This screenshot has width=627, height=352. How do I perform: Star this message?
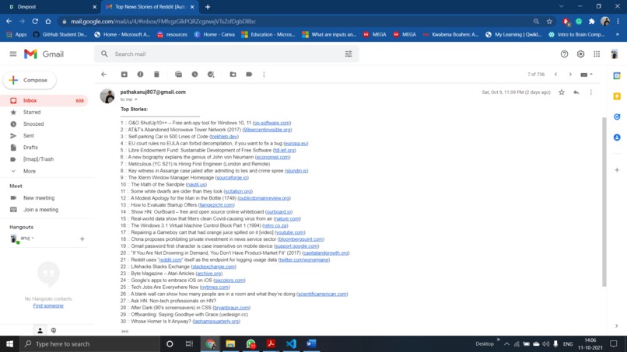click(562, 92)
